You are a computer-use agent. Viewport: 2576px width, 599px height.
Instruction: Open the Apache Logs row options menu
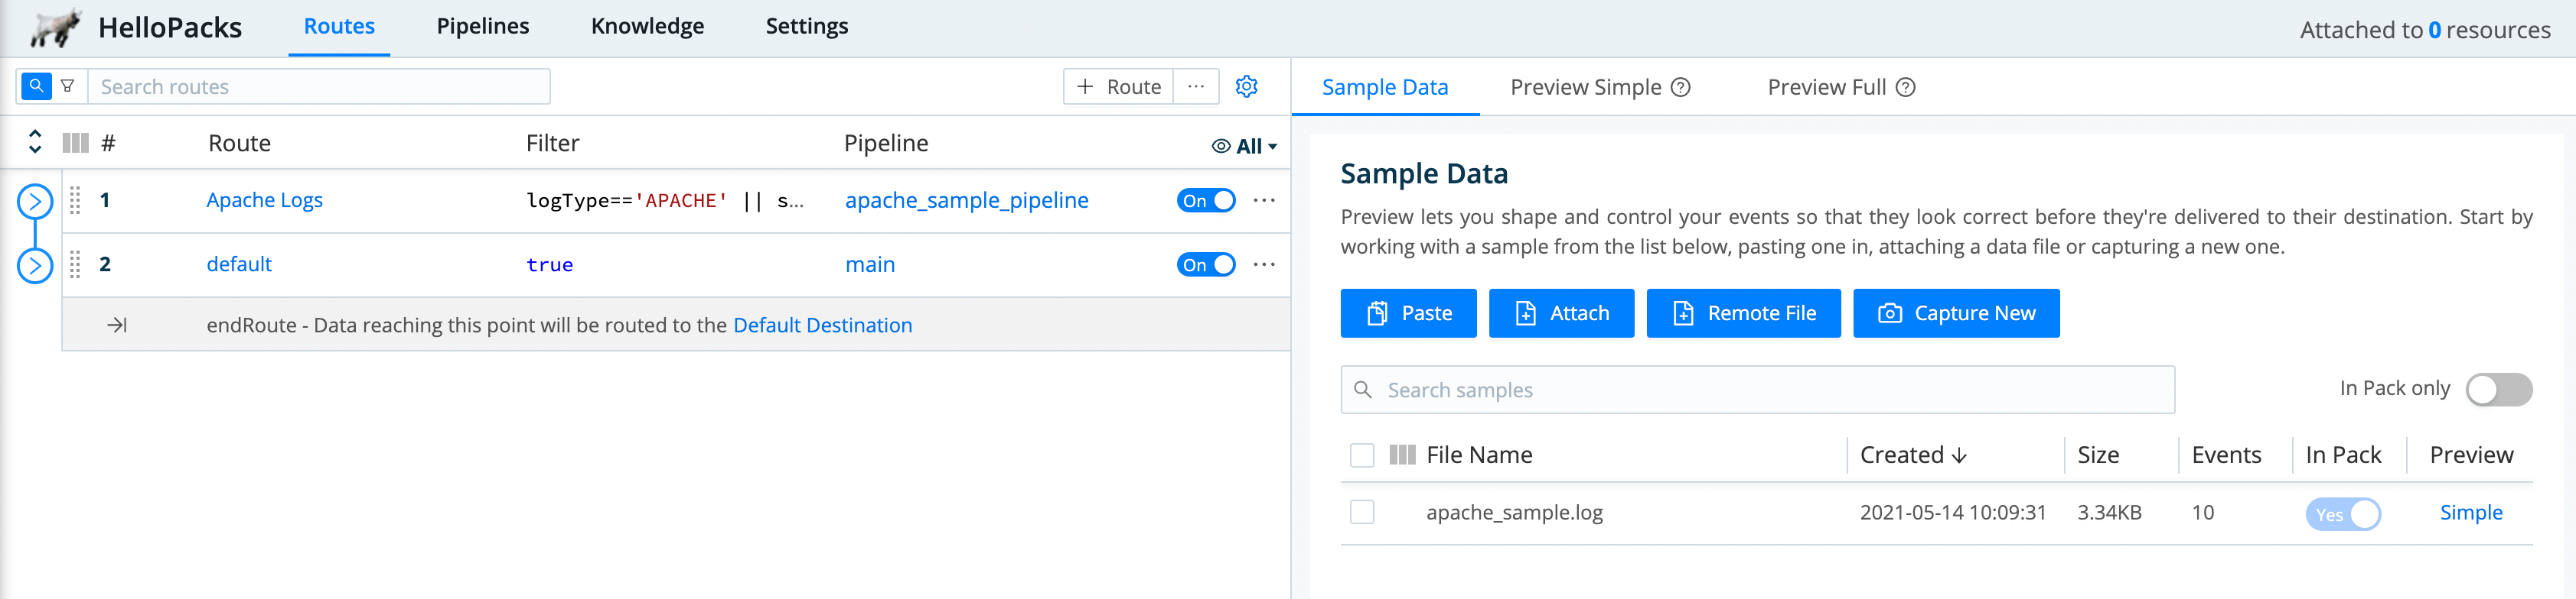click(1264, 201)
